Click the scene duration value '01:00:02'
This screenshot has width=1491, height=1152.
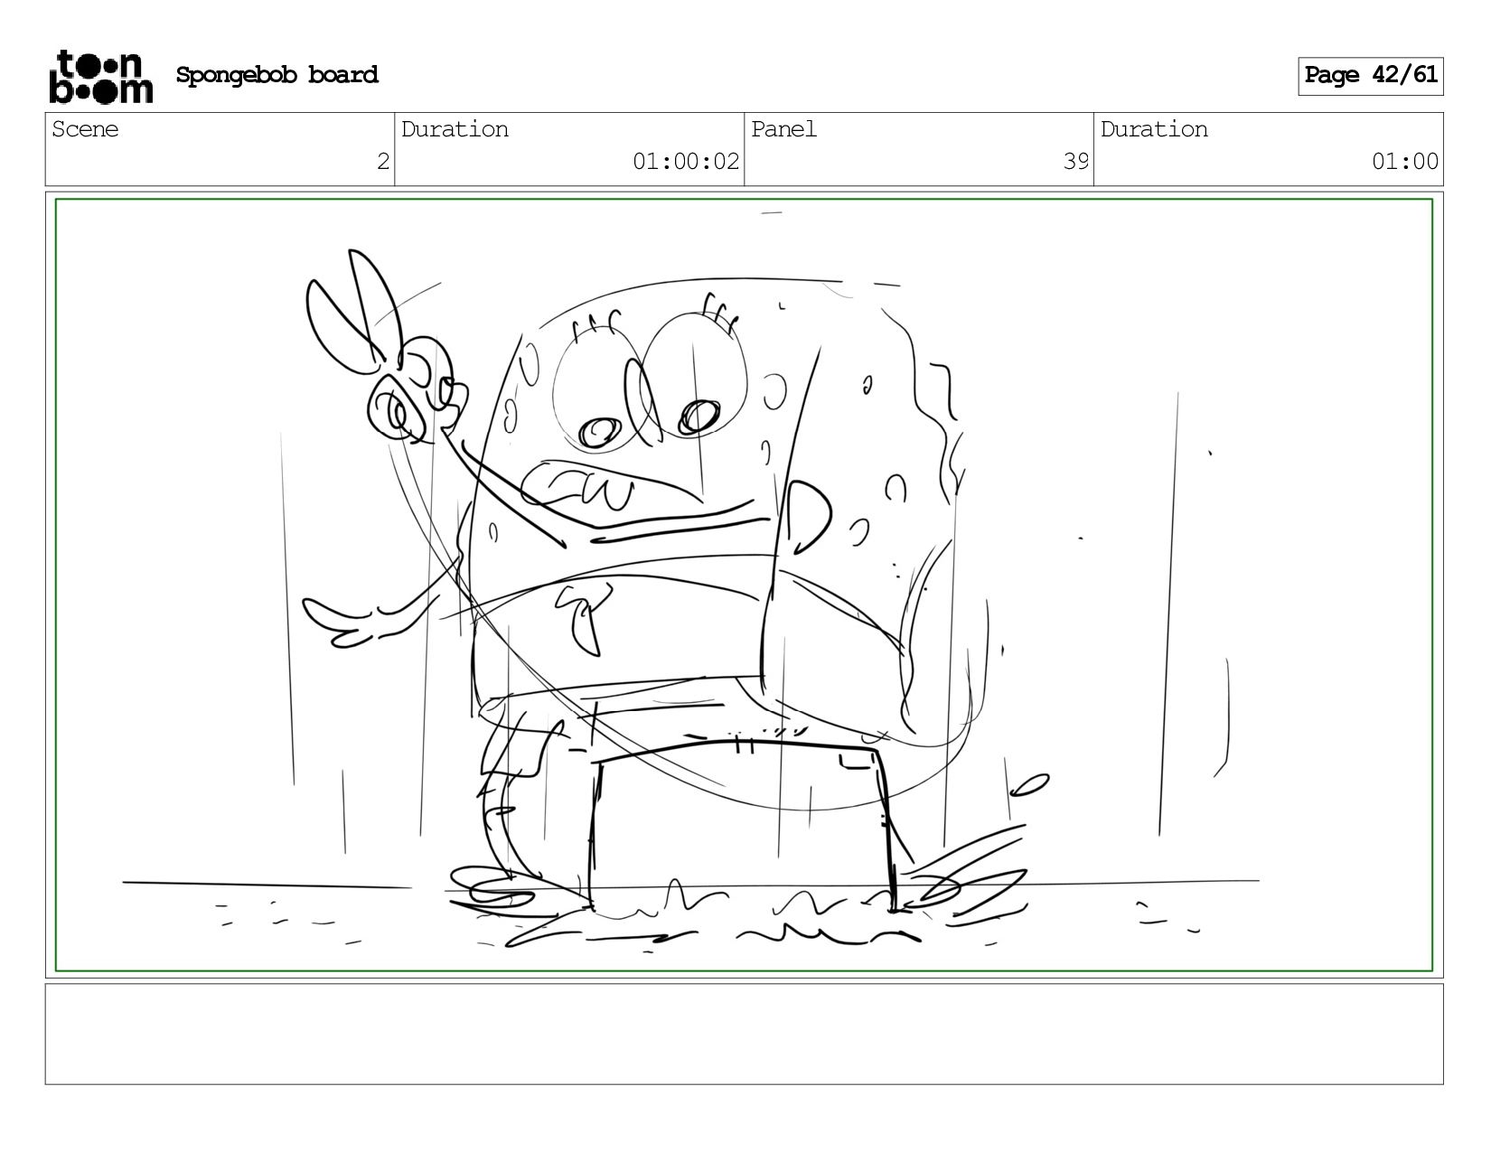tap(686, 162)
